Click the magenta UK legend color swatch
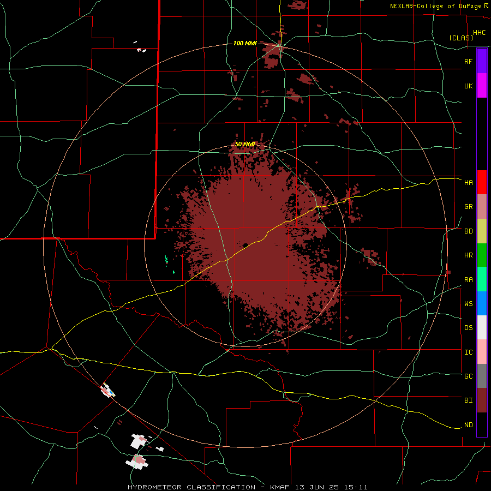491x491 pixels. coord(482,86)
